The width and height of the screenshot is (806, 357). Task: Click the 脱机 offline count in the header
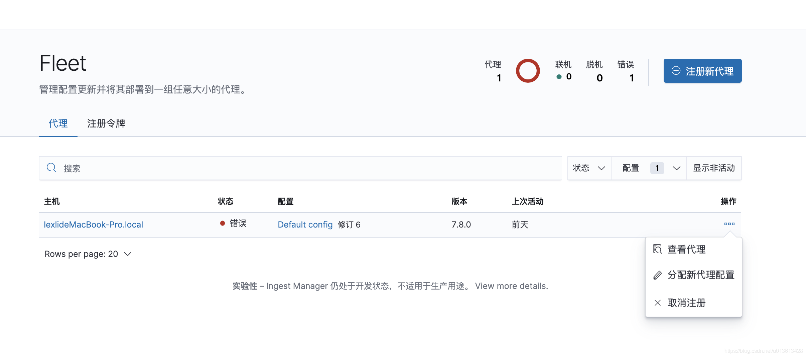pos(594,71)
